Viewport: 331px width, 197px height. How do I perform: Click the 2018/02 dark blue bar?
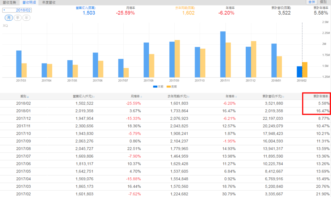click(x=299, y=72)
